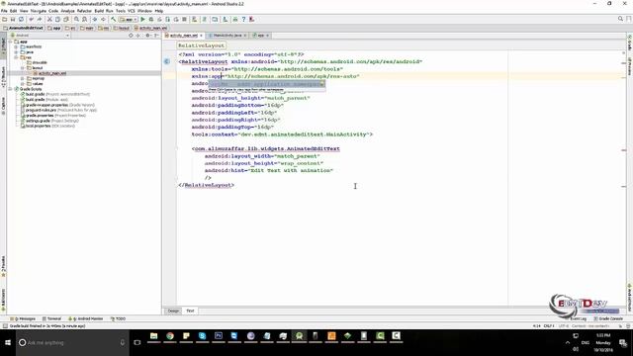The image size is (633, 356).
Task: Open the Gradle Console button
Action: coord(608,318)
